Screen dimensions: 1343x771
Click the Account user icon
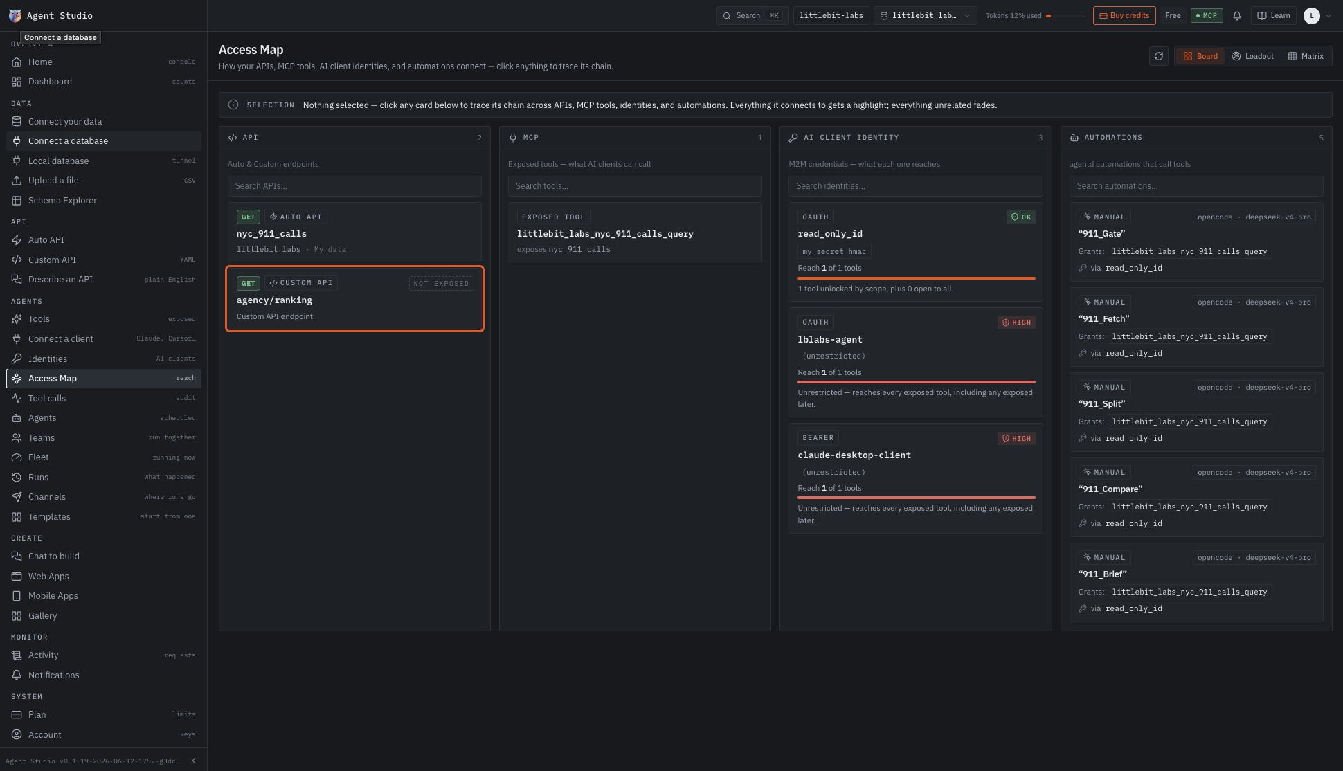click(x=17, y=735)
